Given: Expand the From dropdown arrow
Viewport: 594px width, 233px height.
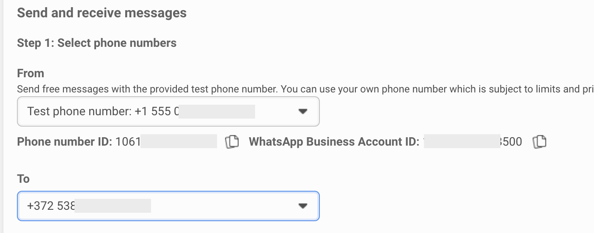Looking at the screenshot, I should pos(302,111).
